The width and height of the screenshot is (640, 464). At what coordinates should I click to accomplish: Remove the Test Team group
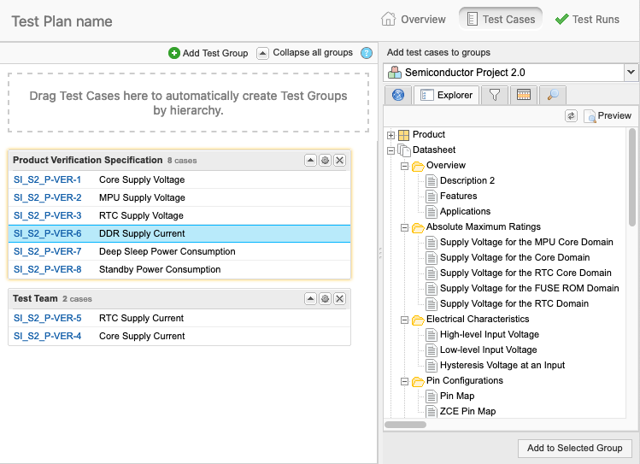pyautogui.click(x=339, y=299)
